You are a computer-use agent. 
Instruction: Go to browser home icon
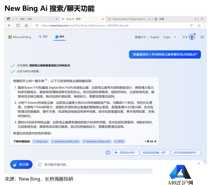click(x=26, y=25)
